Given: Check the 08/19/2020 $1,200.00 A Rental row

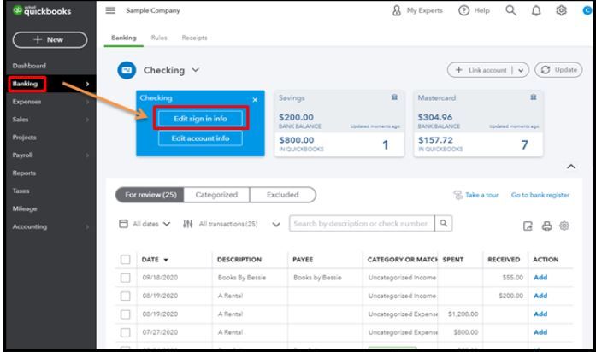Looking at the screenshot, I should (x=125, y=314).
